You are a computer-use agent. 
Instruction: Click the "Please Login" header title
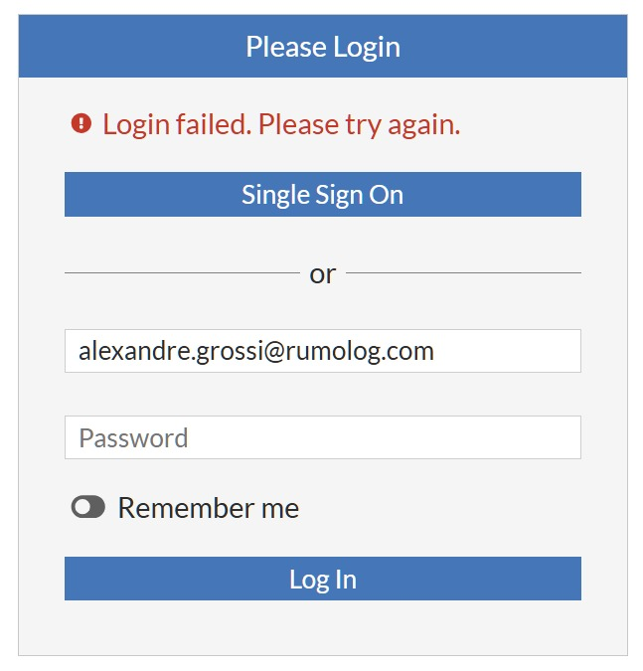pos(323,47)
